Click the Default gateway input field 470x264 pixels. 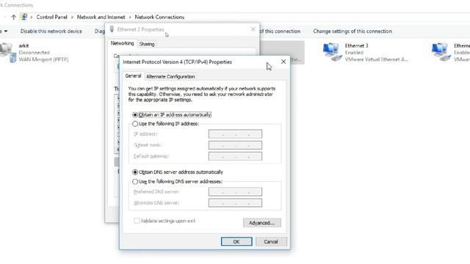point(235,156)
